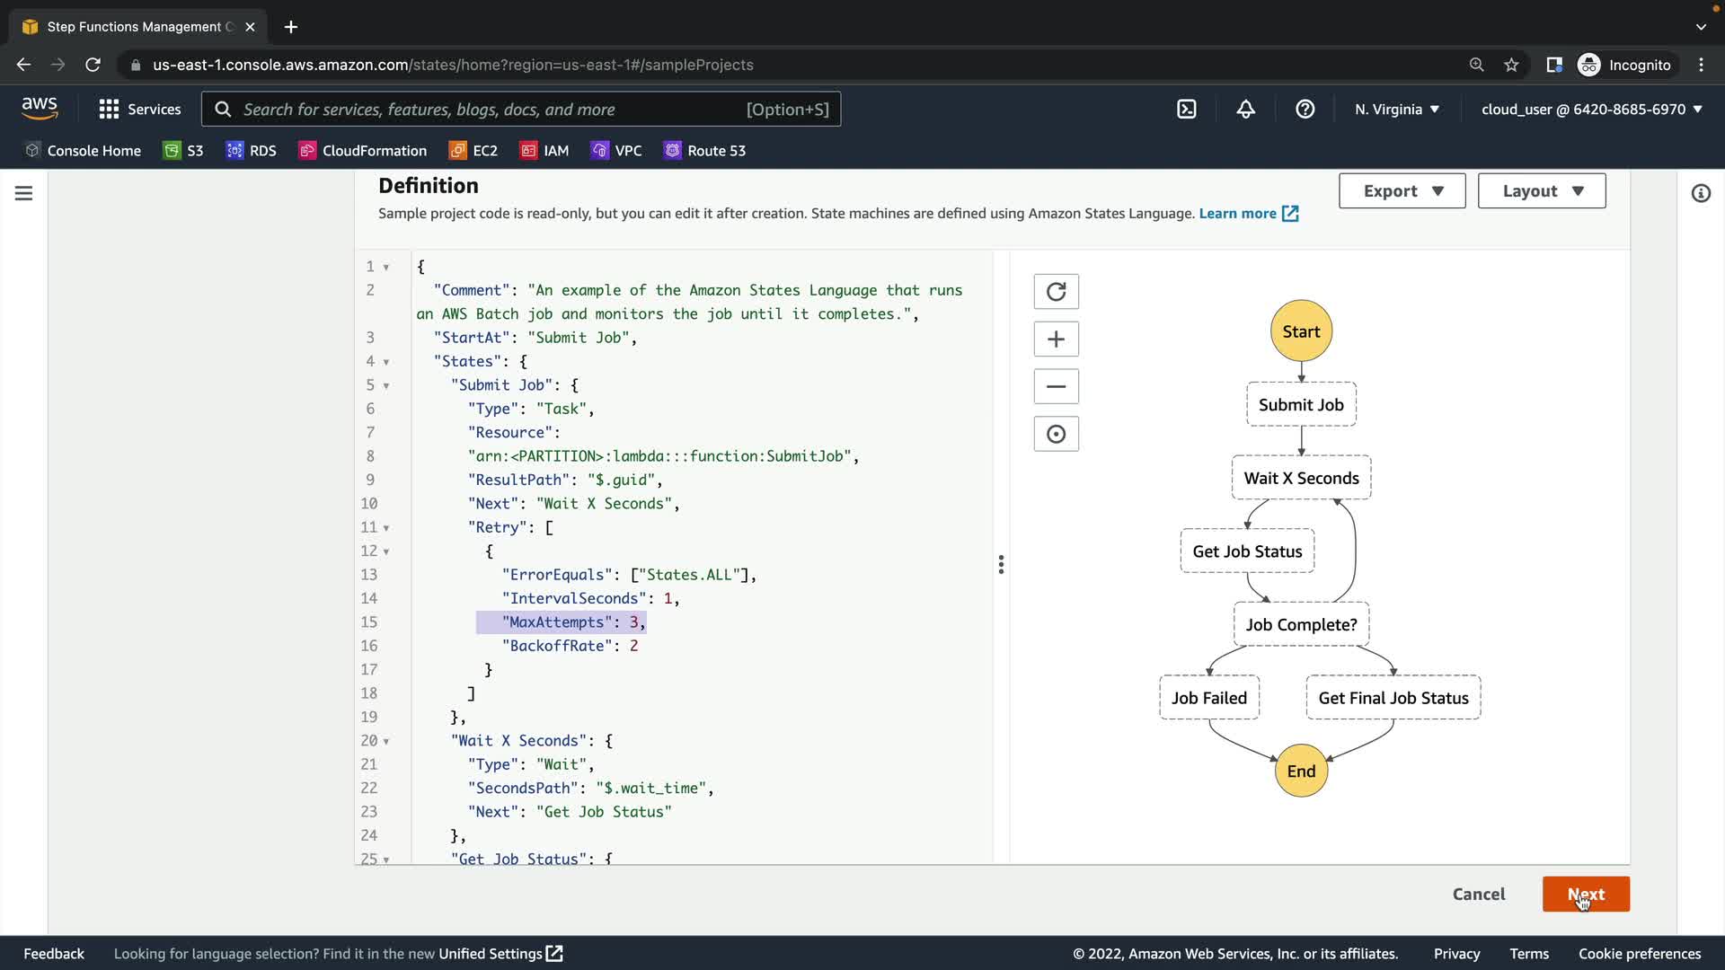
Task: Click the orange Next button
Action: (1585, 895)
